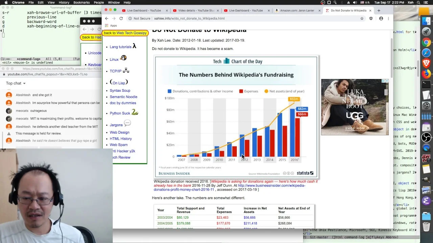
Task: Reload the page with Chrome's refresh icon
Action: click(121, 19)
